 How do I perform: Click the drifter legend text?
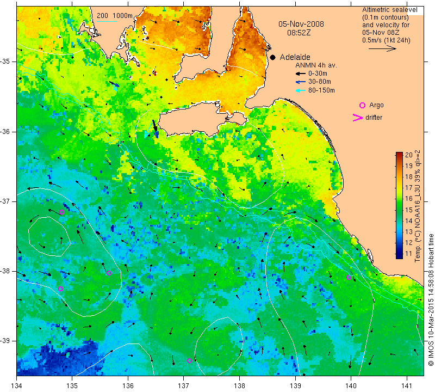(374, 118)
